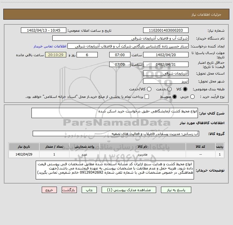
Task: Click the quantity cell showing 1
Action: click(54, 154)
